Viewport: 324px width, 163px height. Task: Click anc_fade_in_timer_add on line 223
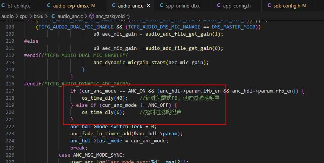tap(101, 134)
